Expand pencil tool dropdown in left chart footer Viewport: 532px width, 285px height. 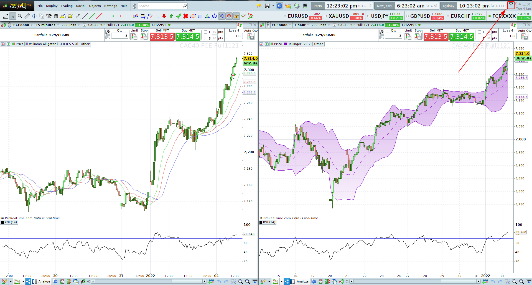[x=11, y=282]
